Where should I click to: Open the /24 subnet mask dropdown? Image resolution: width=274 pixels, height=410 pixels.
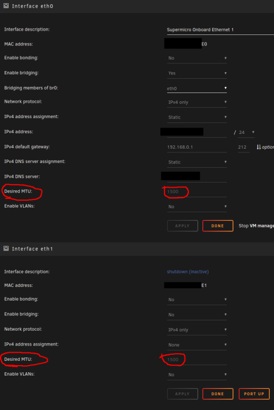(x=246, y=132)
